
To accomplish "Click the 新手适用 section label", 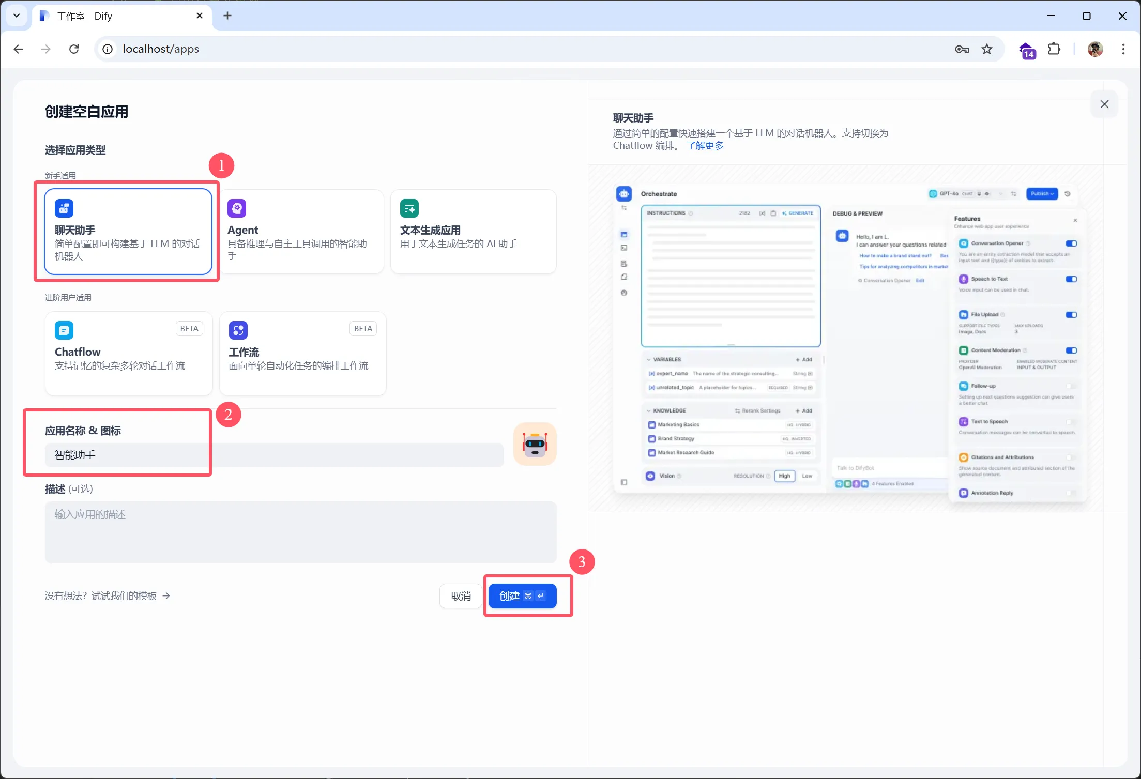I will point(60,176).
